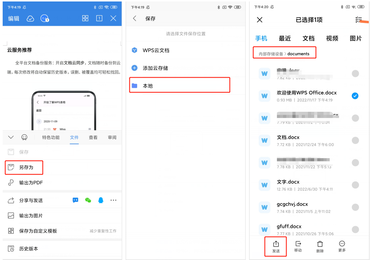Image resolution: width=370 pixels, height=260 pixels.
Task: Share via the QQ penguin icon
Action: (101, 200)
